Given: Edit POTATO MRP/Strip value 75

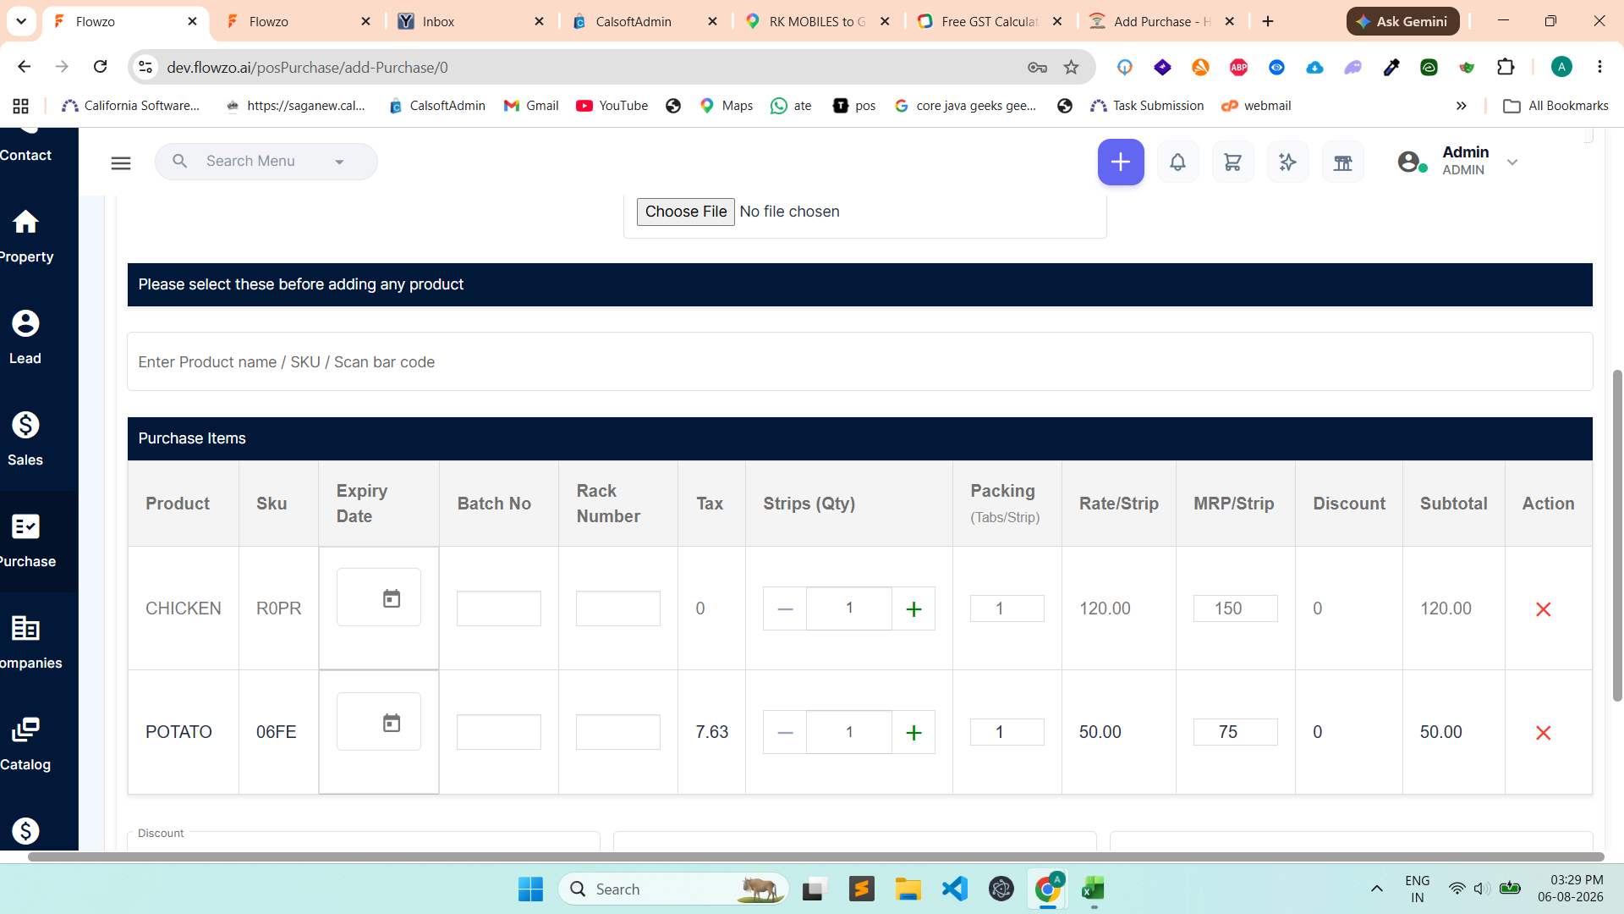Looking at the screenshot, I should coord(1236,732).
